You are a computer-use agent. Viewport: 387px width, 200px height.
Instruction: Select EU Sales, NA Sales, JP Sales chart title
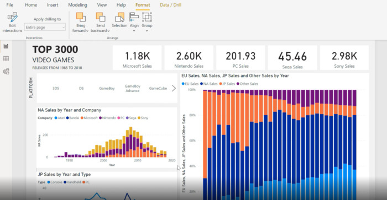[x=235, y=76]
